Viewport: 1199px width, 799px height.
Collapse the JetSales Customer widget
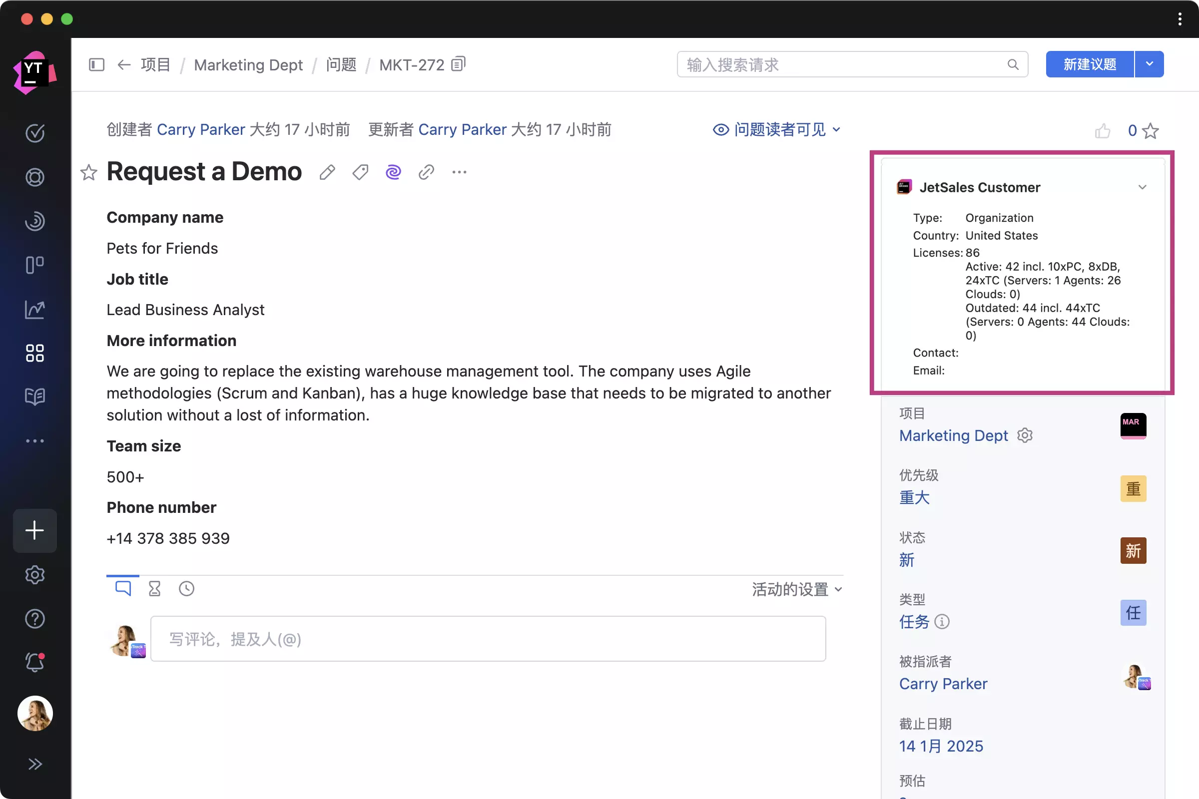point(1142,187)
